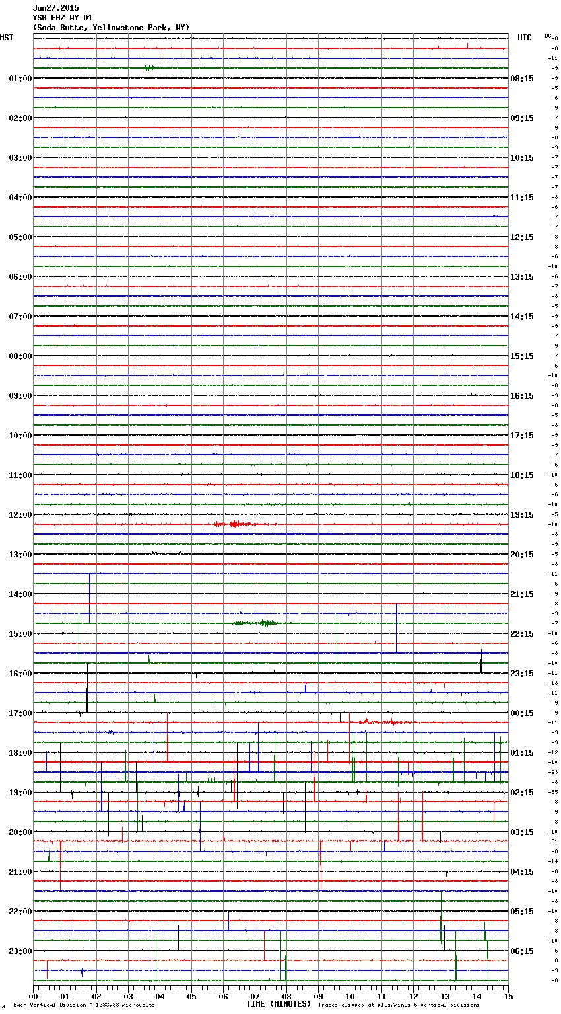Image resolution: width=561 pixels, height=1014 pixels.
Task: Select the "10:00" MST hour label
Action: tap(20, 436)
